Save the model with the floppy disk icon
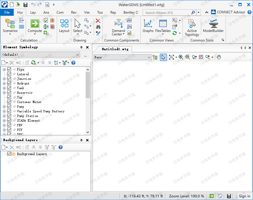 (25, 5)
